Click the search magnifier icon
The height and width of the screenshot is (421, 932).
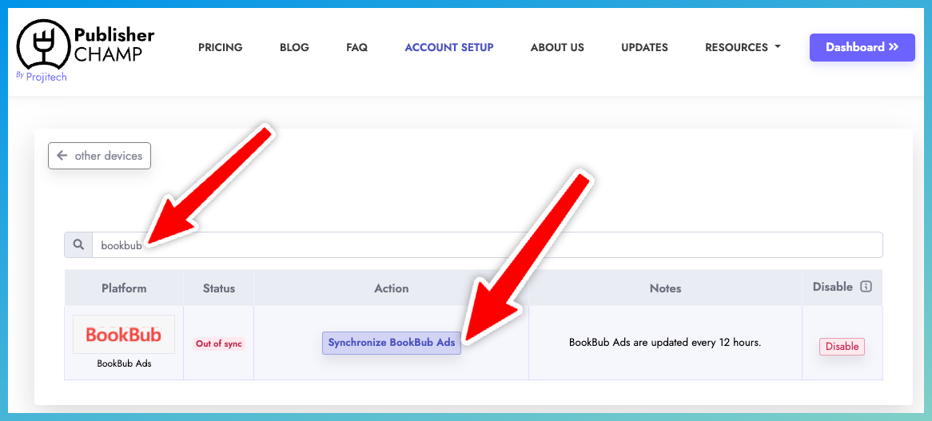point(78,244)
